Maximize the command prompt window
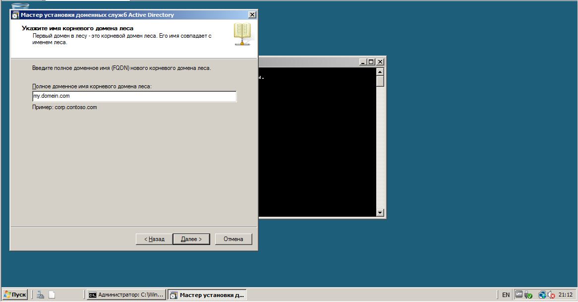 [371, 62]
